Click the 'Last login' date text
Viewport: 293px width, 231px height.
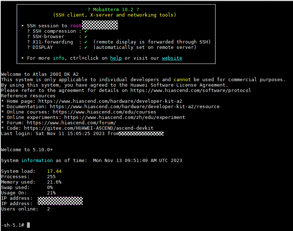coord(70,134)
